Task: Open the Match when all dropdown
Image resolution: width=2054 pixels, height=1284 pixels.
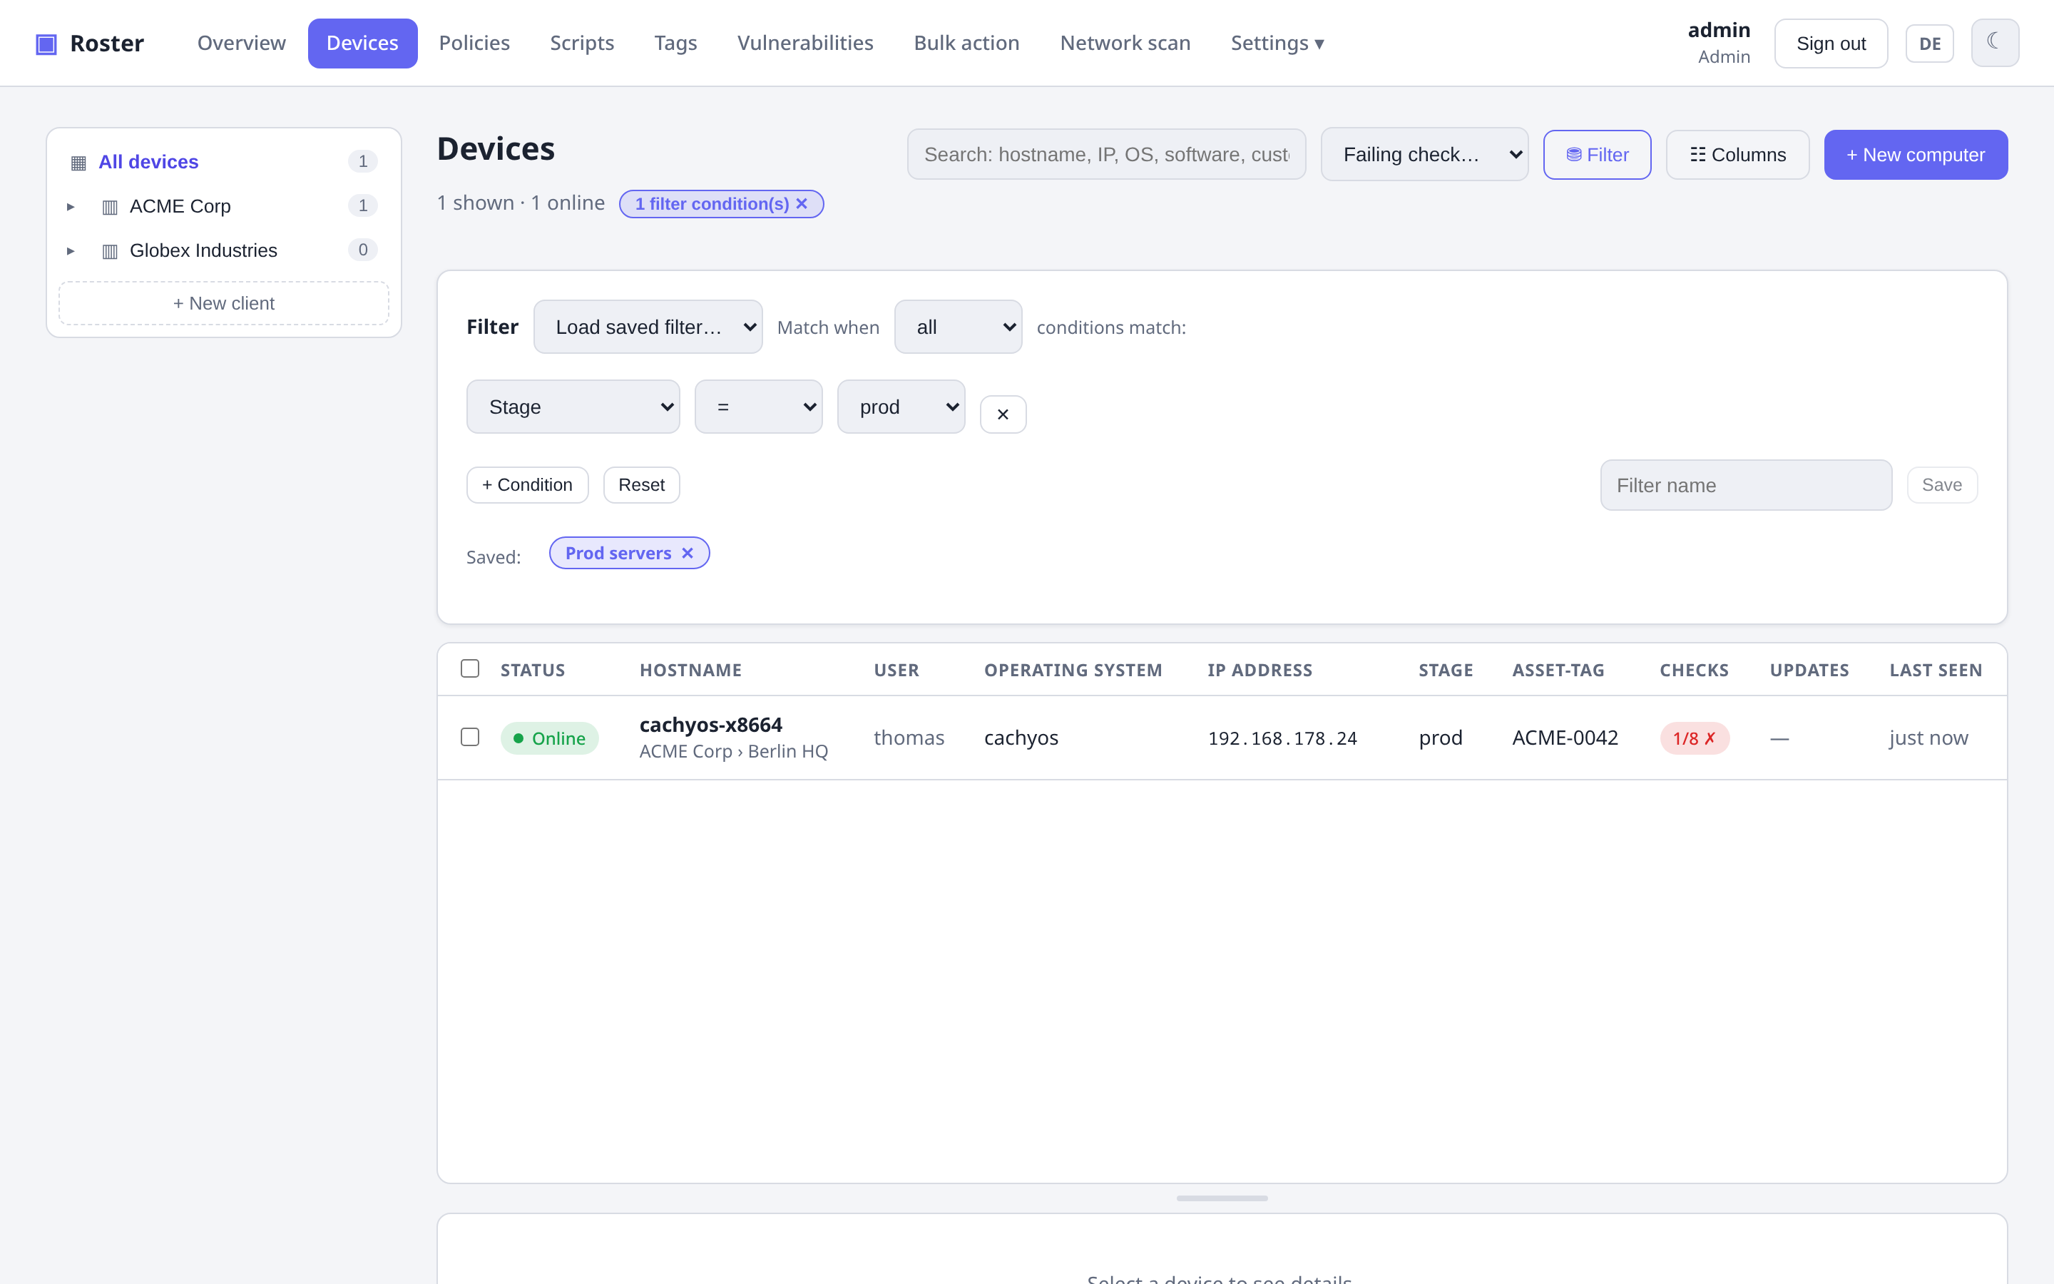Action: coord(957,327)
